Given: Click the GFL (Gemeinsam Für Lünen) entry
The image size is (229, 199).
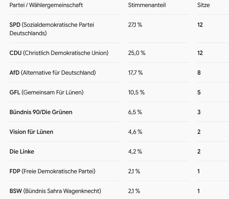Looking at the screenshot, I should click(46, 92).
